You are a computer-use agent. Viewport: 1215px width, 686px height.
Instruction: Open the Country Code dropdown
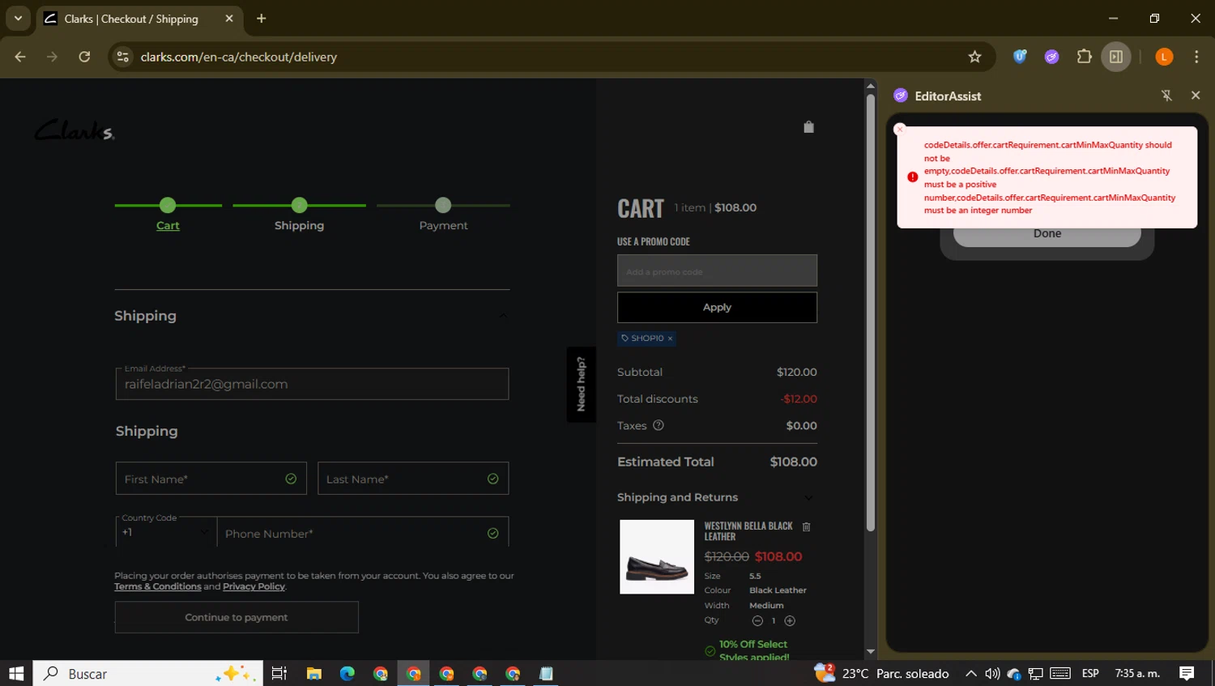tap(166, 532)
